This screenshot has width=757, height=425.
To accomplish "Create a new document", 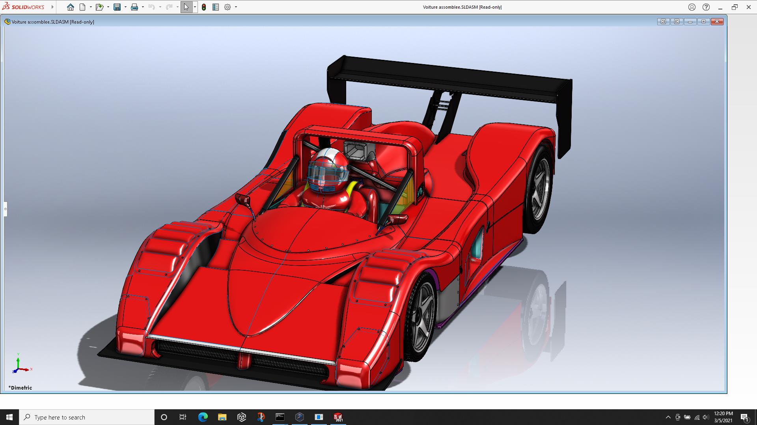I will 82,7.
